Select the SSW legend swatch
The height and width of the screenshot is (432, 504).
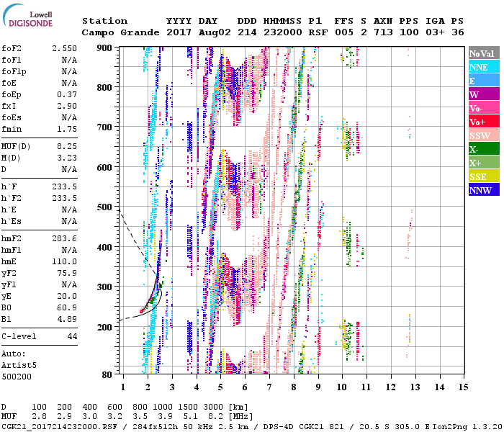484,135
